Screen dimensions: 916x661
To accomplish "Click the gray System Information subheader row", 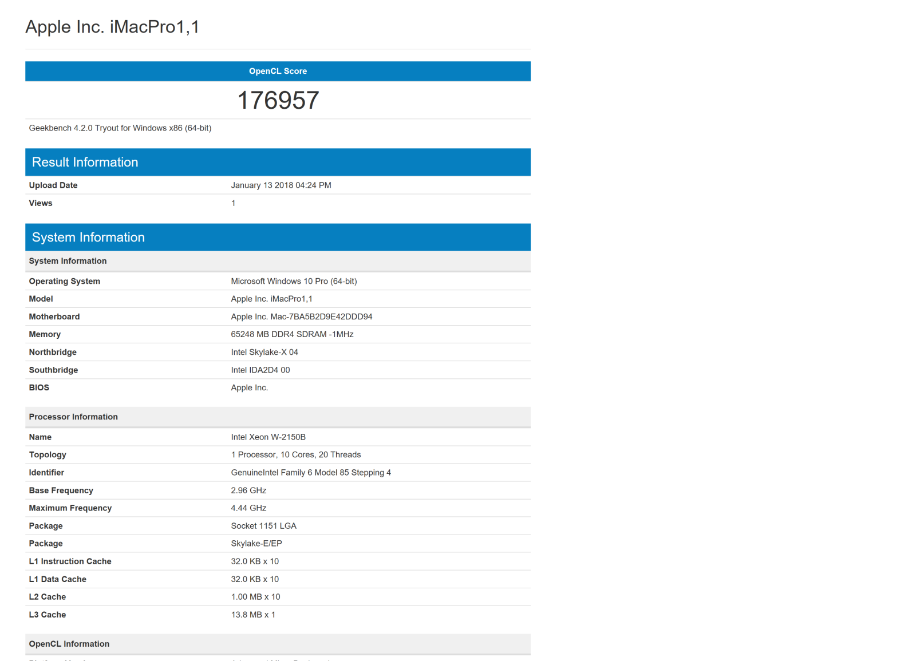I will coord(278,261).
